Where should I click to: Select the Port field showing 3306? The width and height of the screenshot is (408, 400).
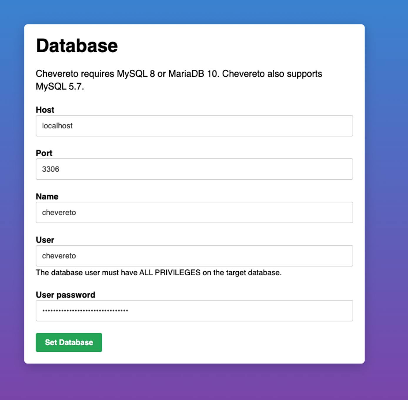point(194,169)
